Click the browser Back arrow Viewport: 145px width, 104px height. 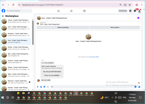pos(3,5)
